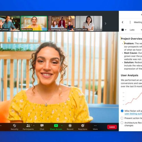Select Rosa Griffin's video thumbnail
The height and width of the screenshot is (142, 142).
click(34, 24)
